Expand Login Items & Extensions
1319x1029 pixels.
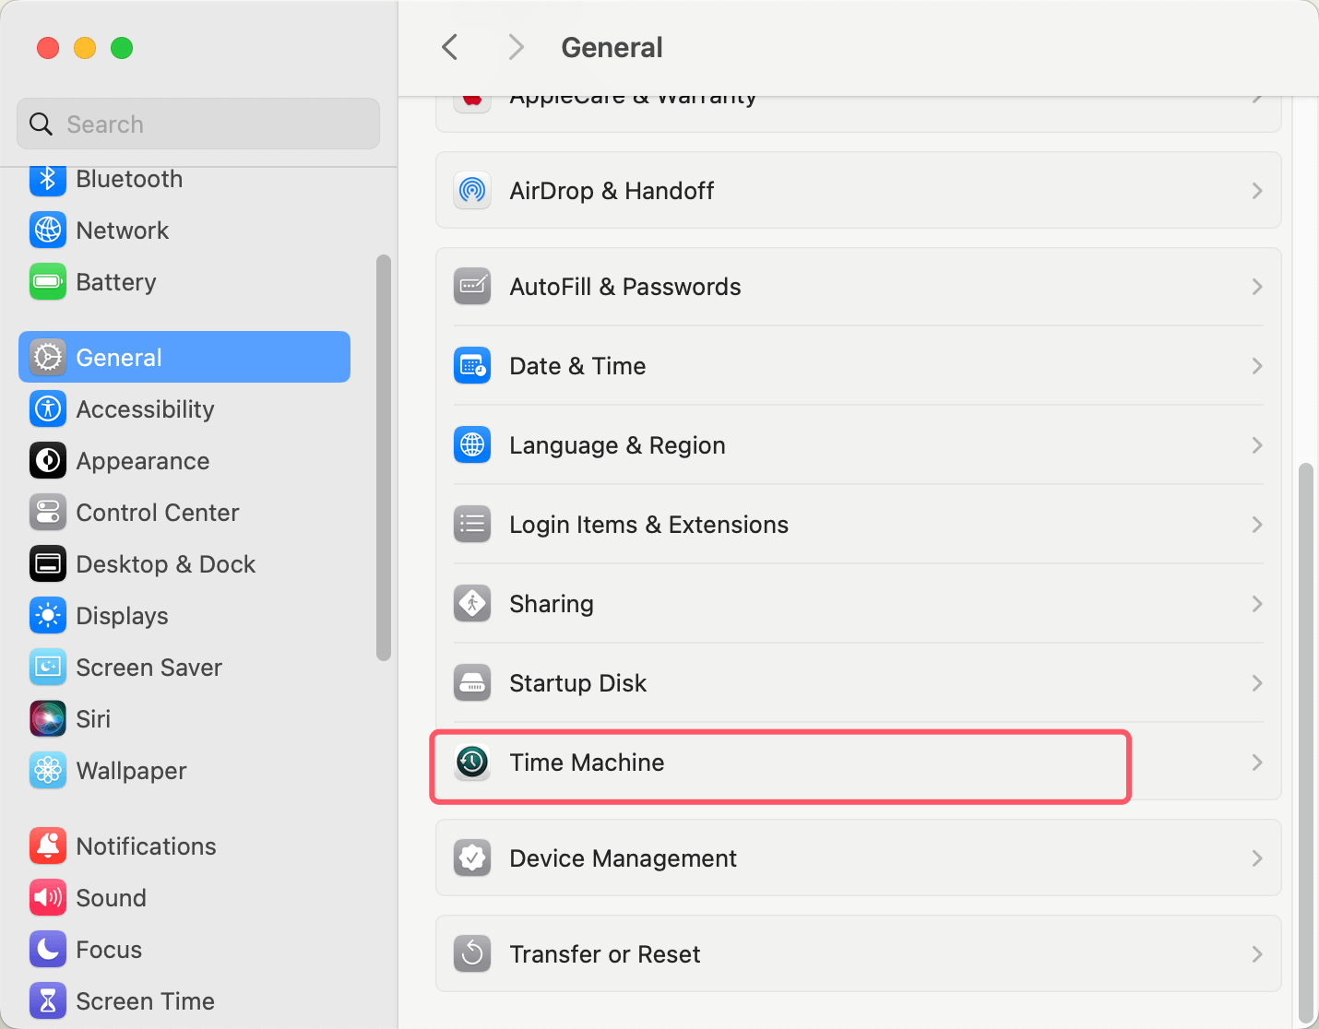(x=1256, y=525)
